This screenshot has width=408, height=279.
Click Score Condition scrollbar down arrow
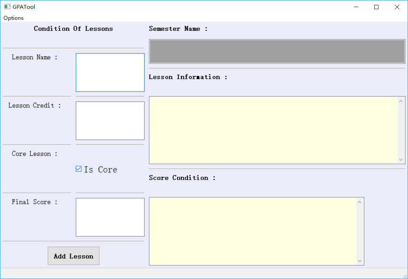[x=360, y=261]
